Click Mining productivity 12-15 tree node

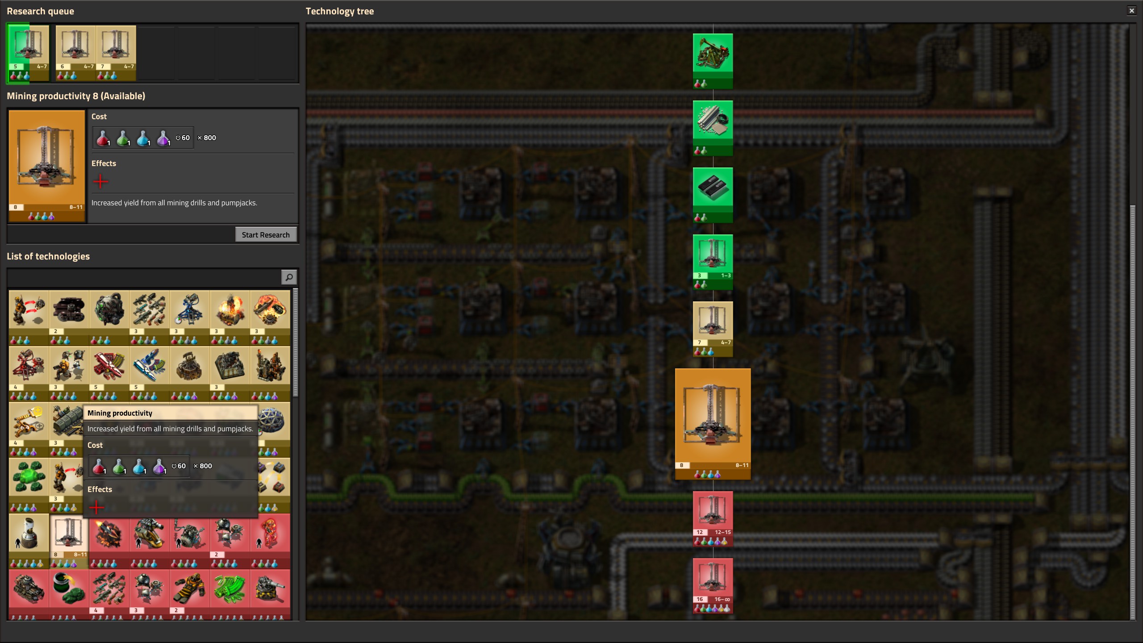tap(713, 518)
